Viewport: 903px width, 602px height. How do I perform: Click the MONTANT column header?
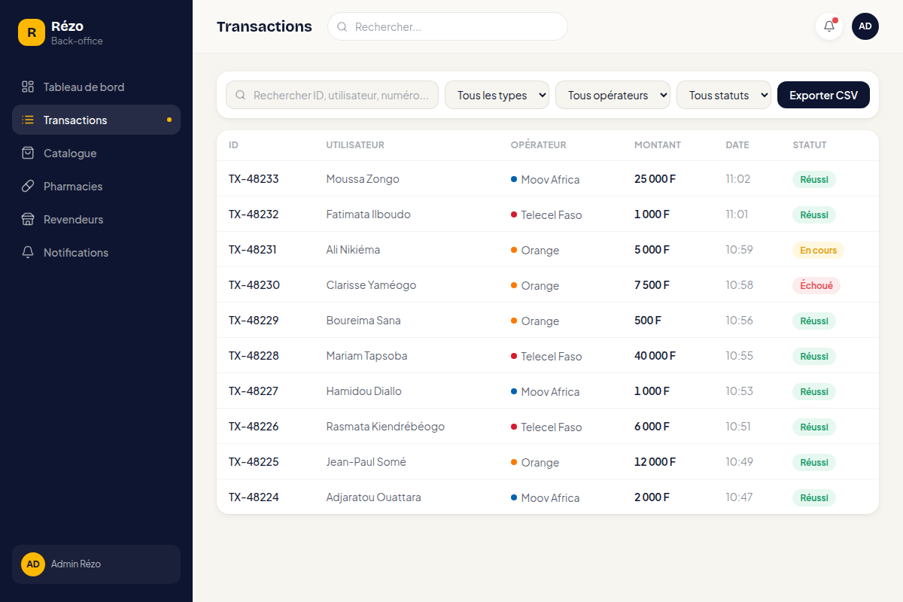tap(658, 145)
